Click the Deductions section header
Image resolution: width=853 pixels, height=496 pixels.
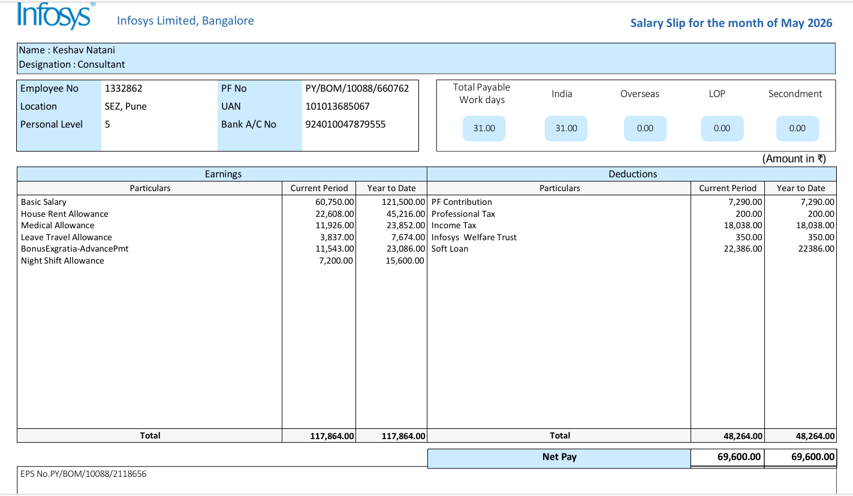coord(632,174)
